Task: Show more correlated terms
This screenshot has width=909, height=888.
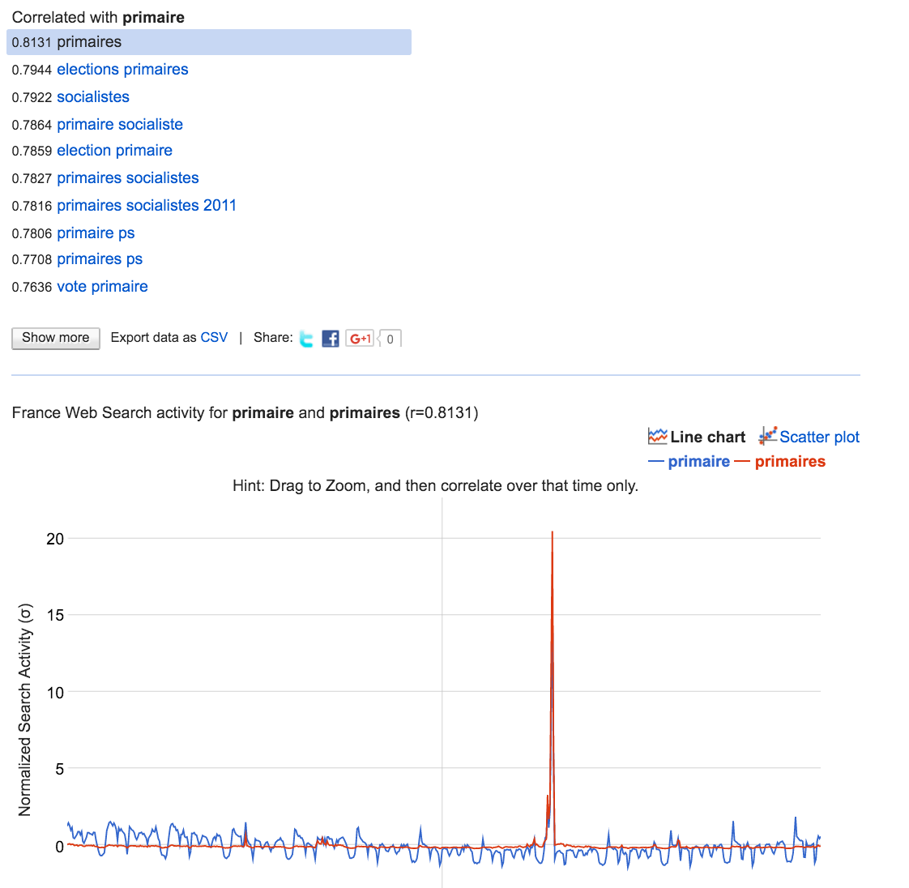Action: coord(56,338)
